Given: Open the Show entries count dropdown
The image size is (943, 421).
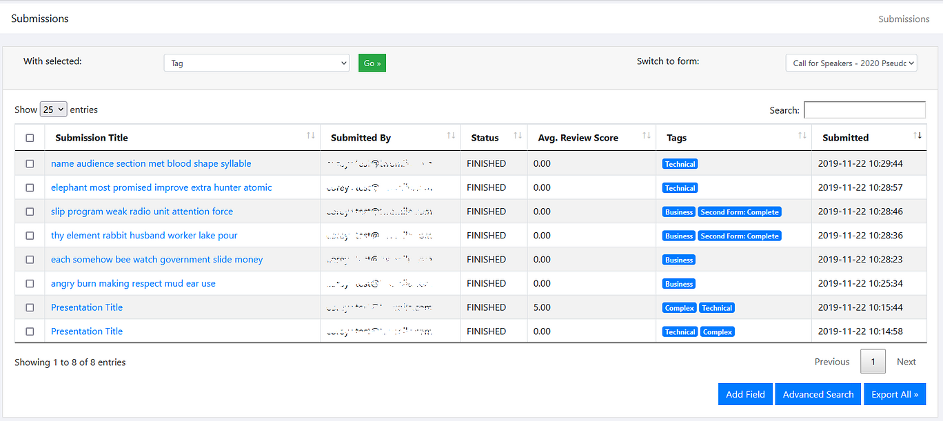Looking at the screenshot, I should coord(53,110).
